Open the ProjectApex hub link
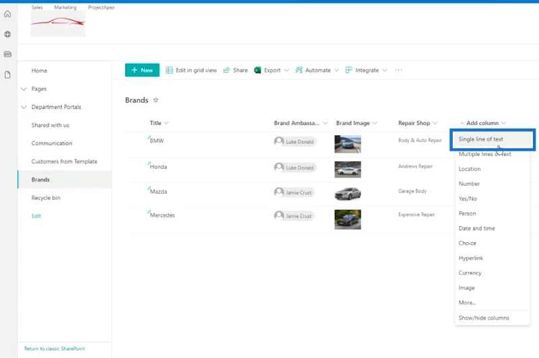539x358 pixels. point(102,7)
